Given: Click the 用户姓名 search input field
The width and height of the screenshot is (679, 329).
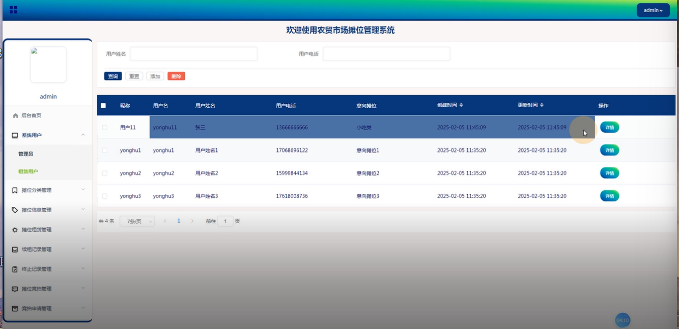Looking at the screenshot, I should [x=193, y=54].
